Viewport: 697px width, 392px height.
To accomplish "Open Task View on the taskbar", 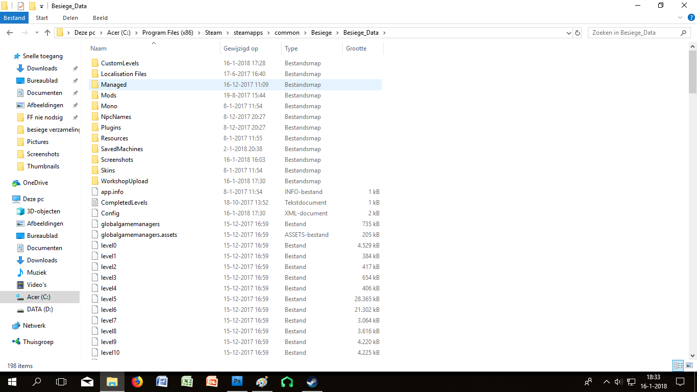I will coord(61,382).
